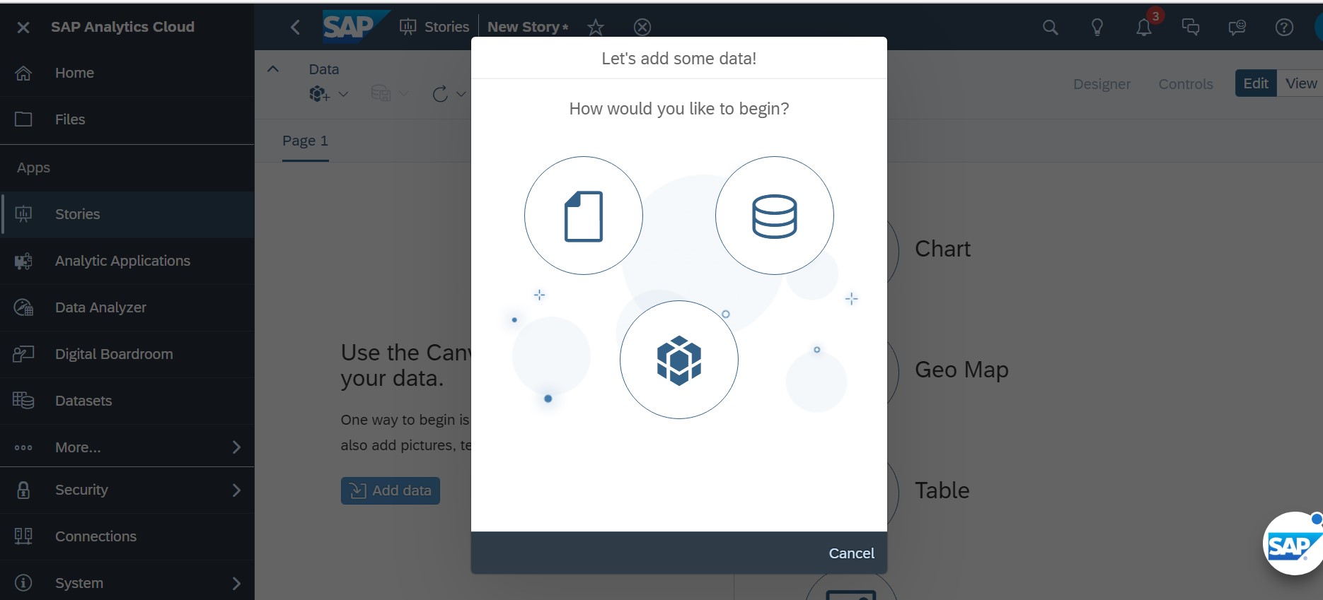
Task: Expand the Security submenu
Action: 236,490
